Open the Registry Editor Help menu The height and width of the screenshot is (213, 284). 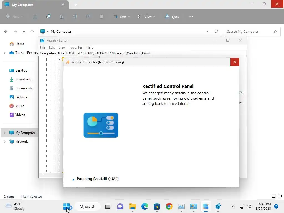click(x=90, y=47)
